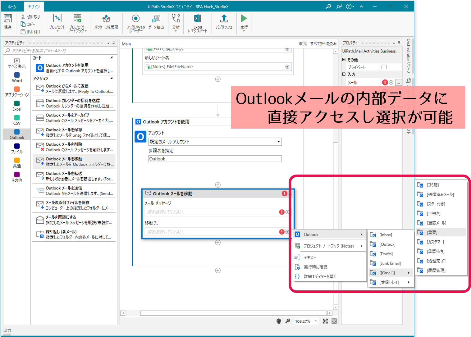Click ellipsis button for メール property
Screen dimensions: 471x337
(399, 83)
